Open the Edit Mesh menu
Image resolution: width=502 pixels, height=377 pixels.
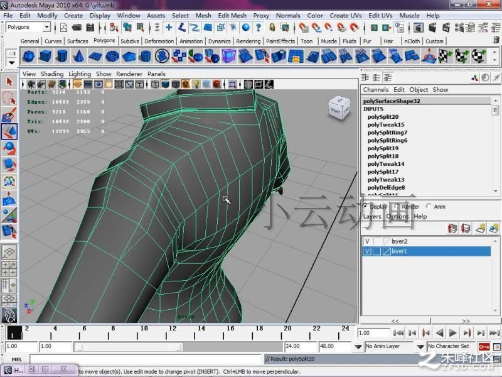click(x=232, y=15)
